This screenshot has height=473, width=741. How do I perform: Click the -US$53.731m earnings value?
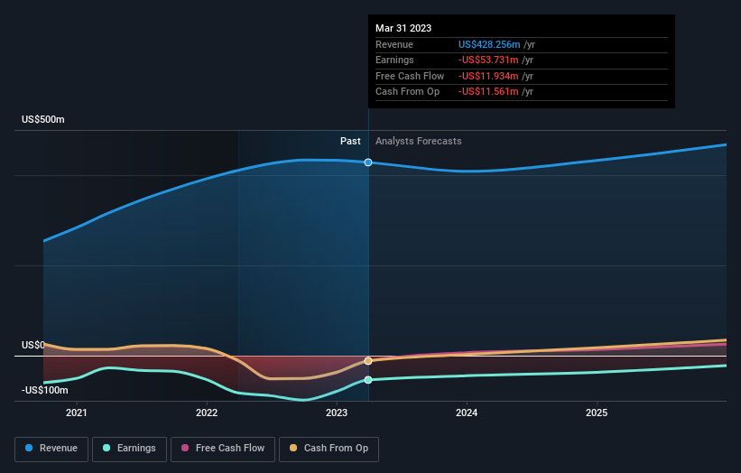click(x=488, y=60)
